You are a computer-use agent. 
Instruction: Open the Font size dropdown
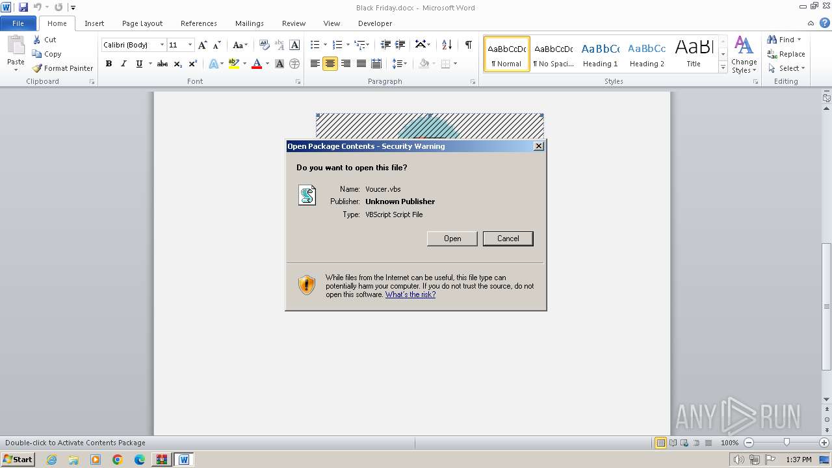pyautogui.click(x=190, y=45)
